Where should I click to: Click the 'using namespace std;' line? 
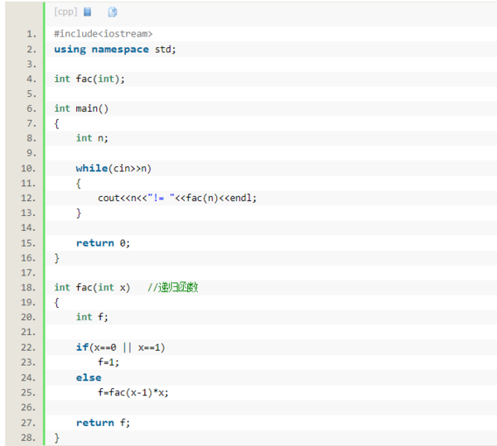115,50
